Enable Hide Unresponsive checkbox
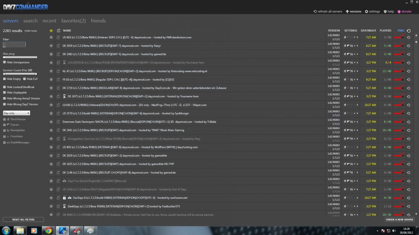 click(x=5, y=62)
